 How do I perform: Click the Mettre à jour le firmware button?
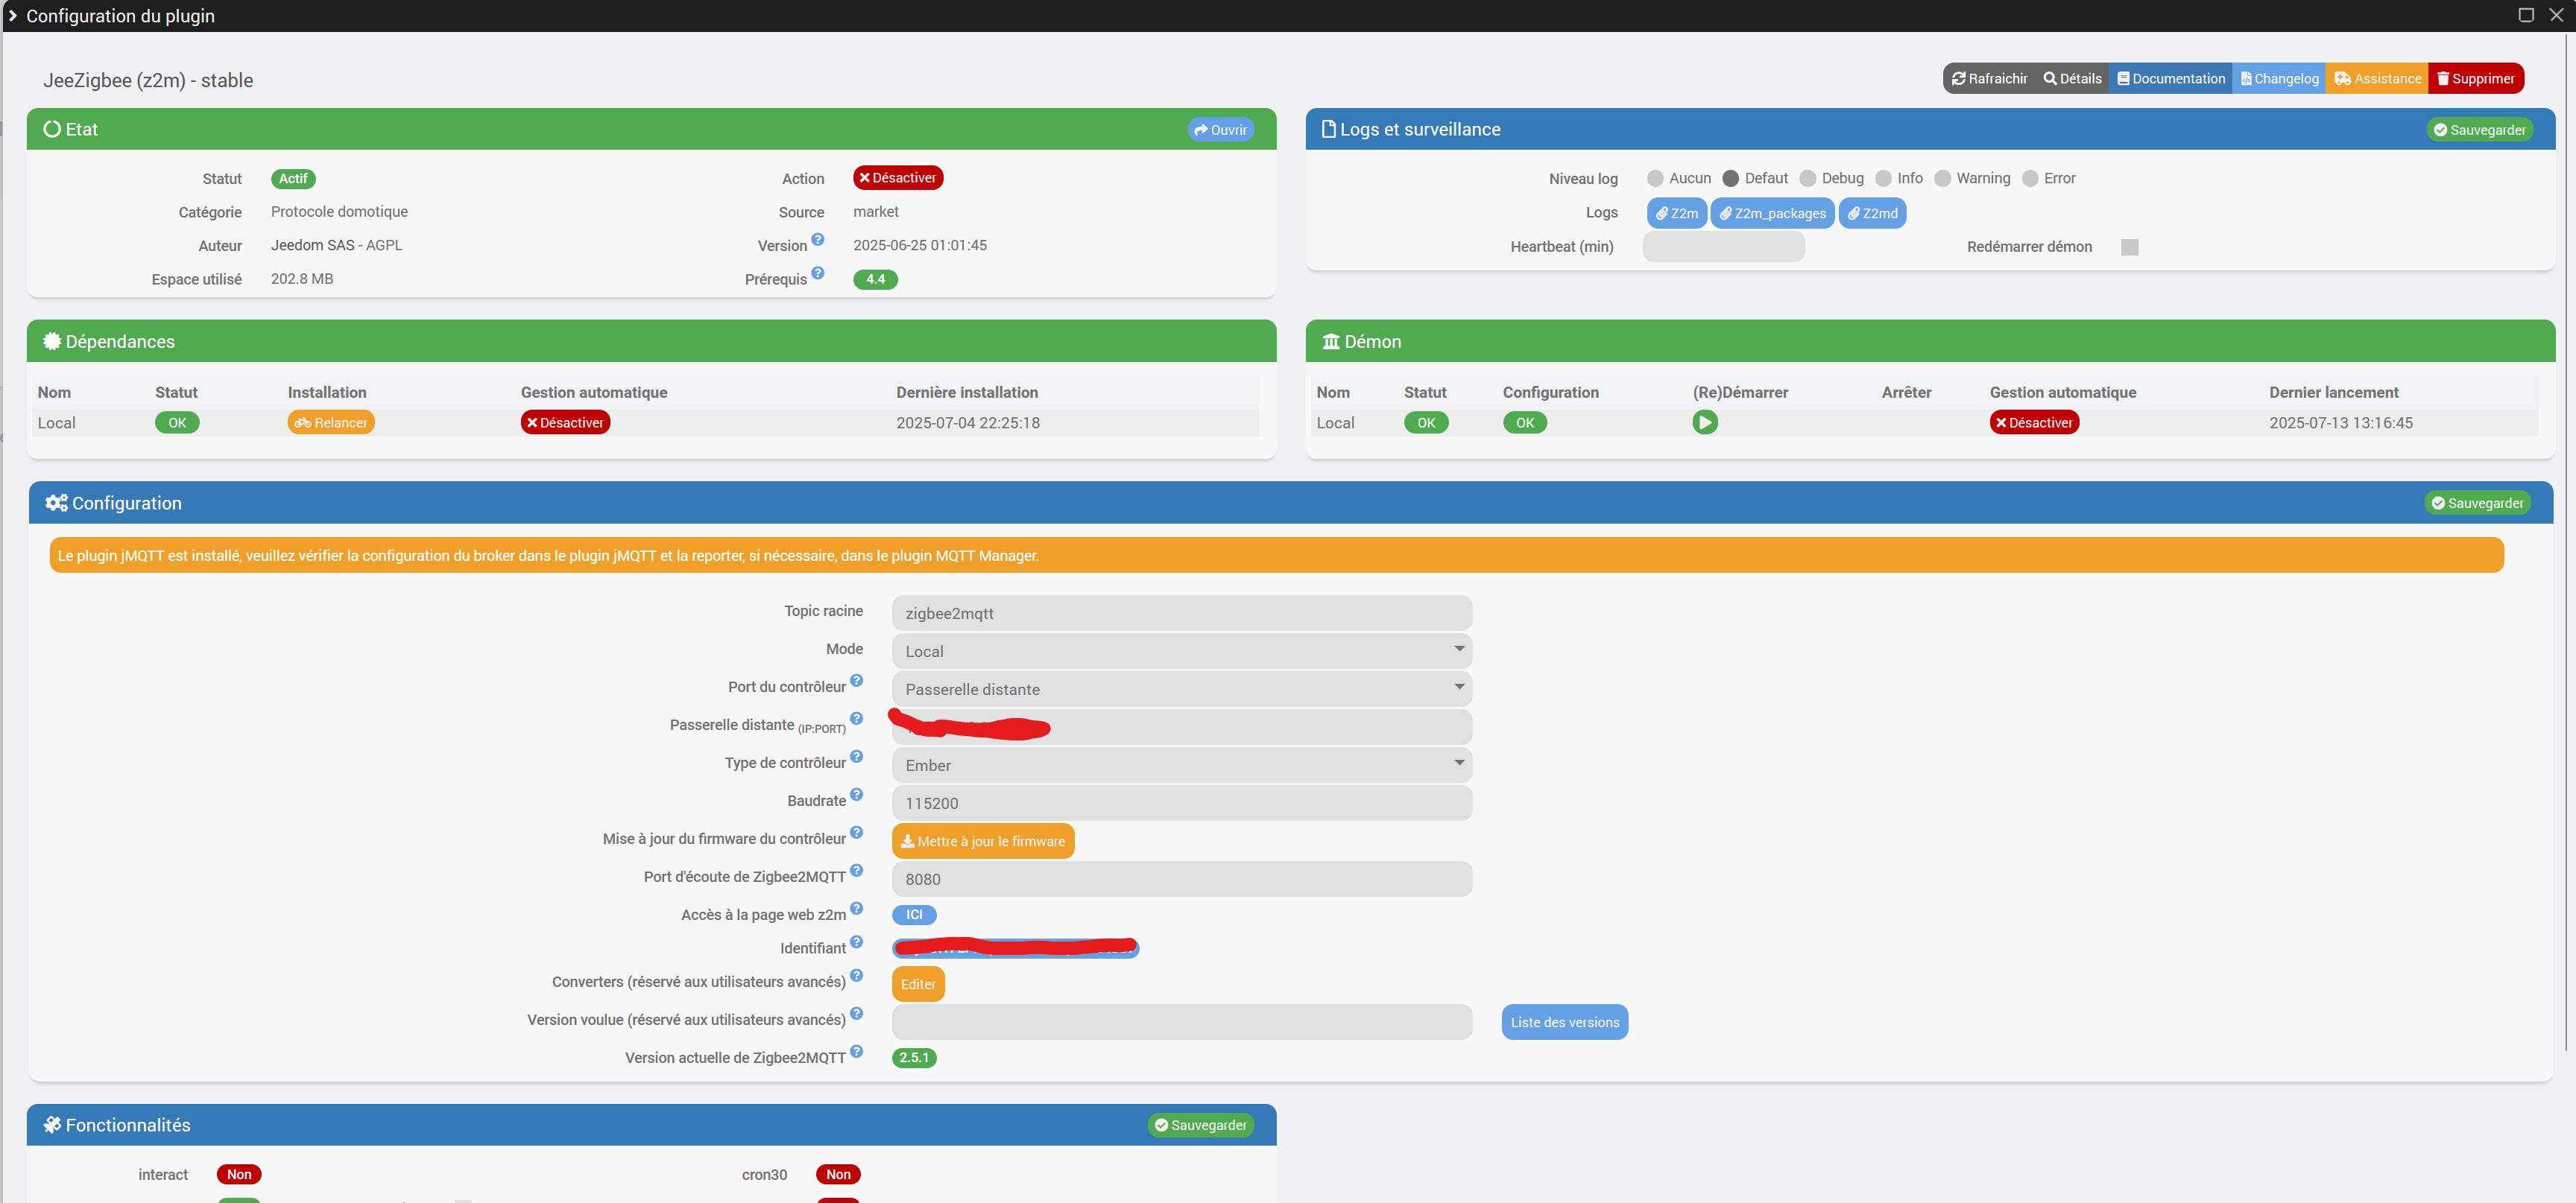pos(982,841)
